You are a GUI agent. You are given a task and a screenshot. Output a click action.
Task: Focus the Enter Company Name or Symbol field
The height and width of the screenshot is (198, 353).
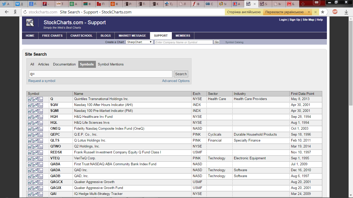click(x=184, y=42)
